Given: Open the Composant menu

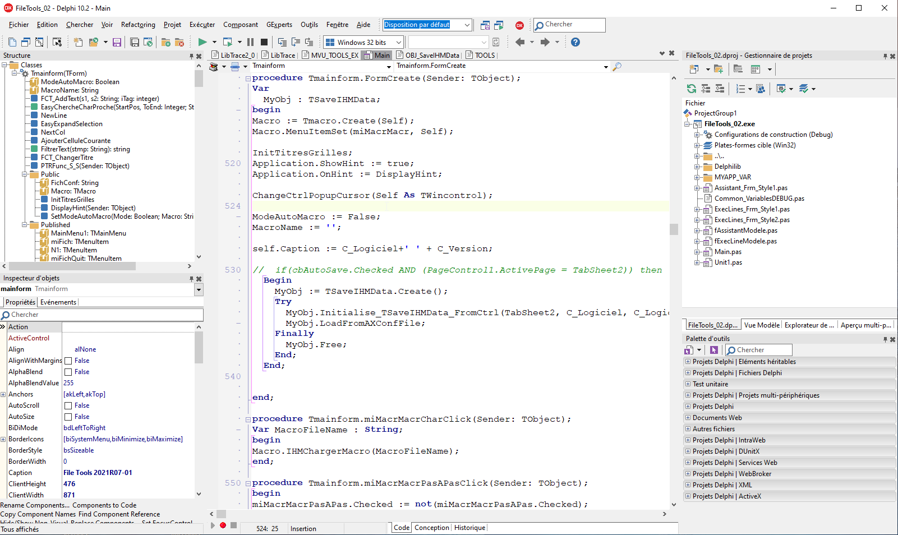Looking at the screenshot, I should [241, 25].
